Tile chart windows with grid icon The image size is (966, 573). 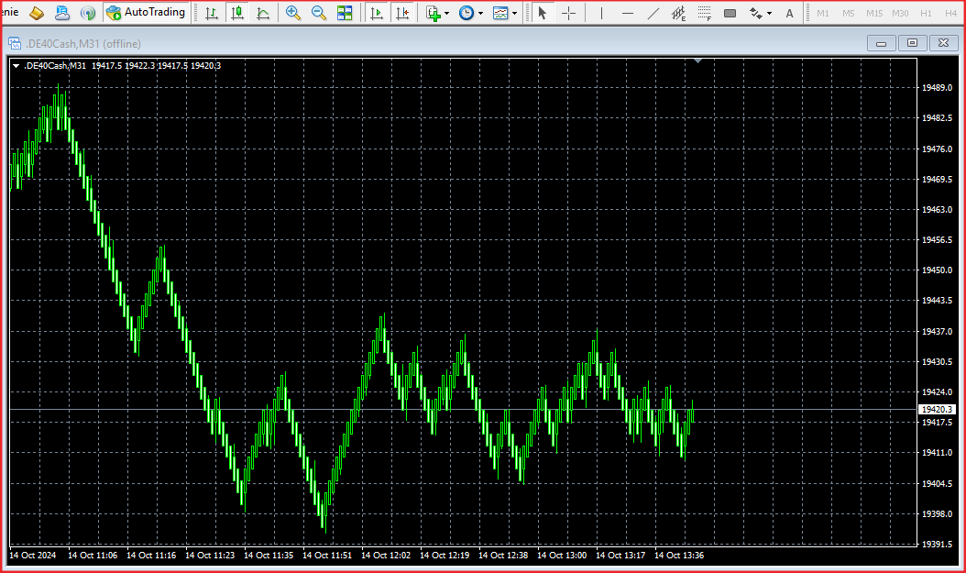(x=345, y=13)
